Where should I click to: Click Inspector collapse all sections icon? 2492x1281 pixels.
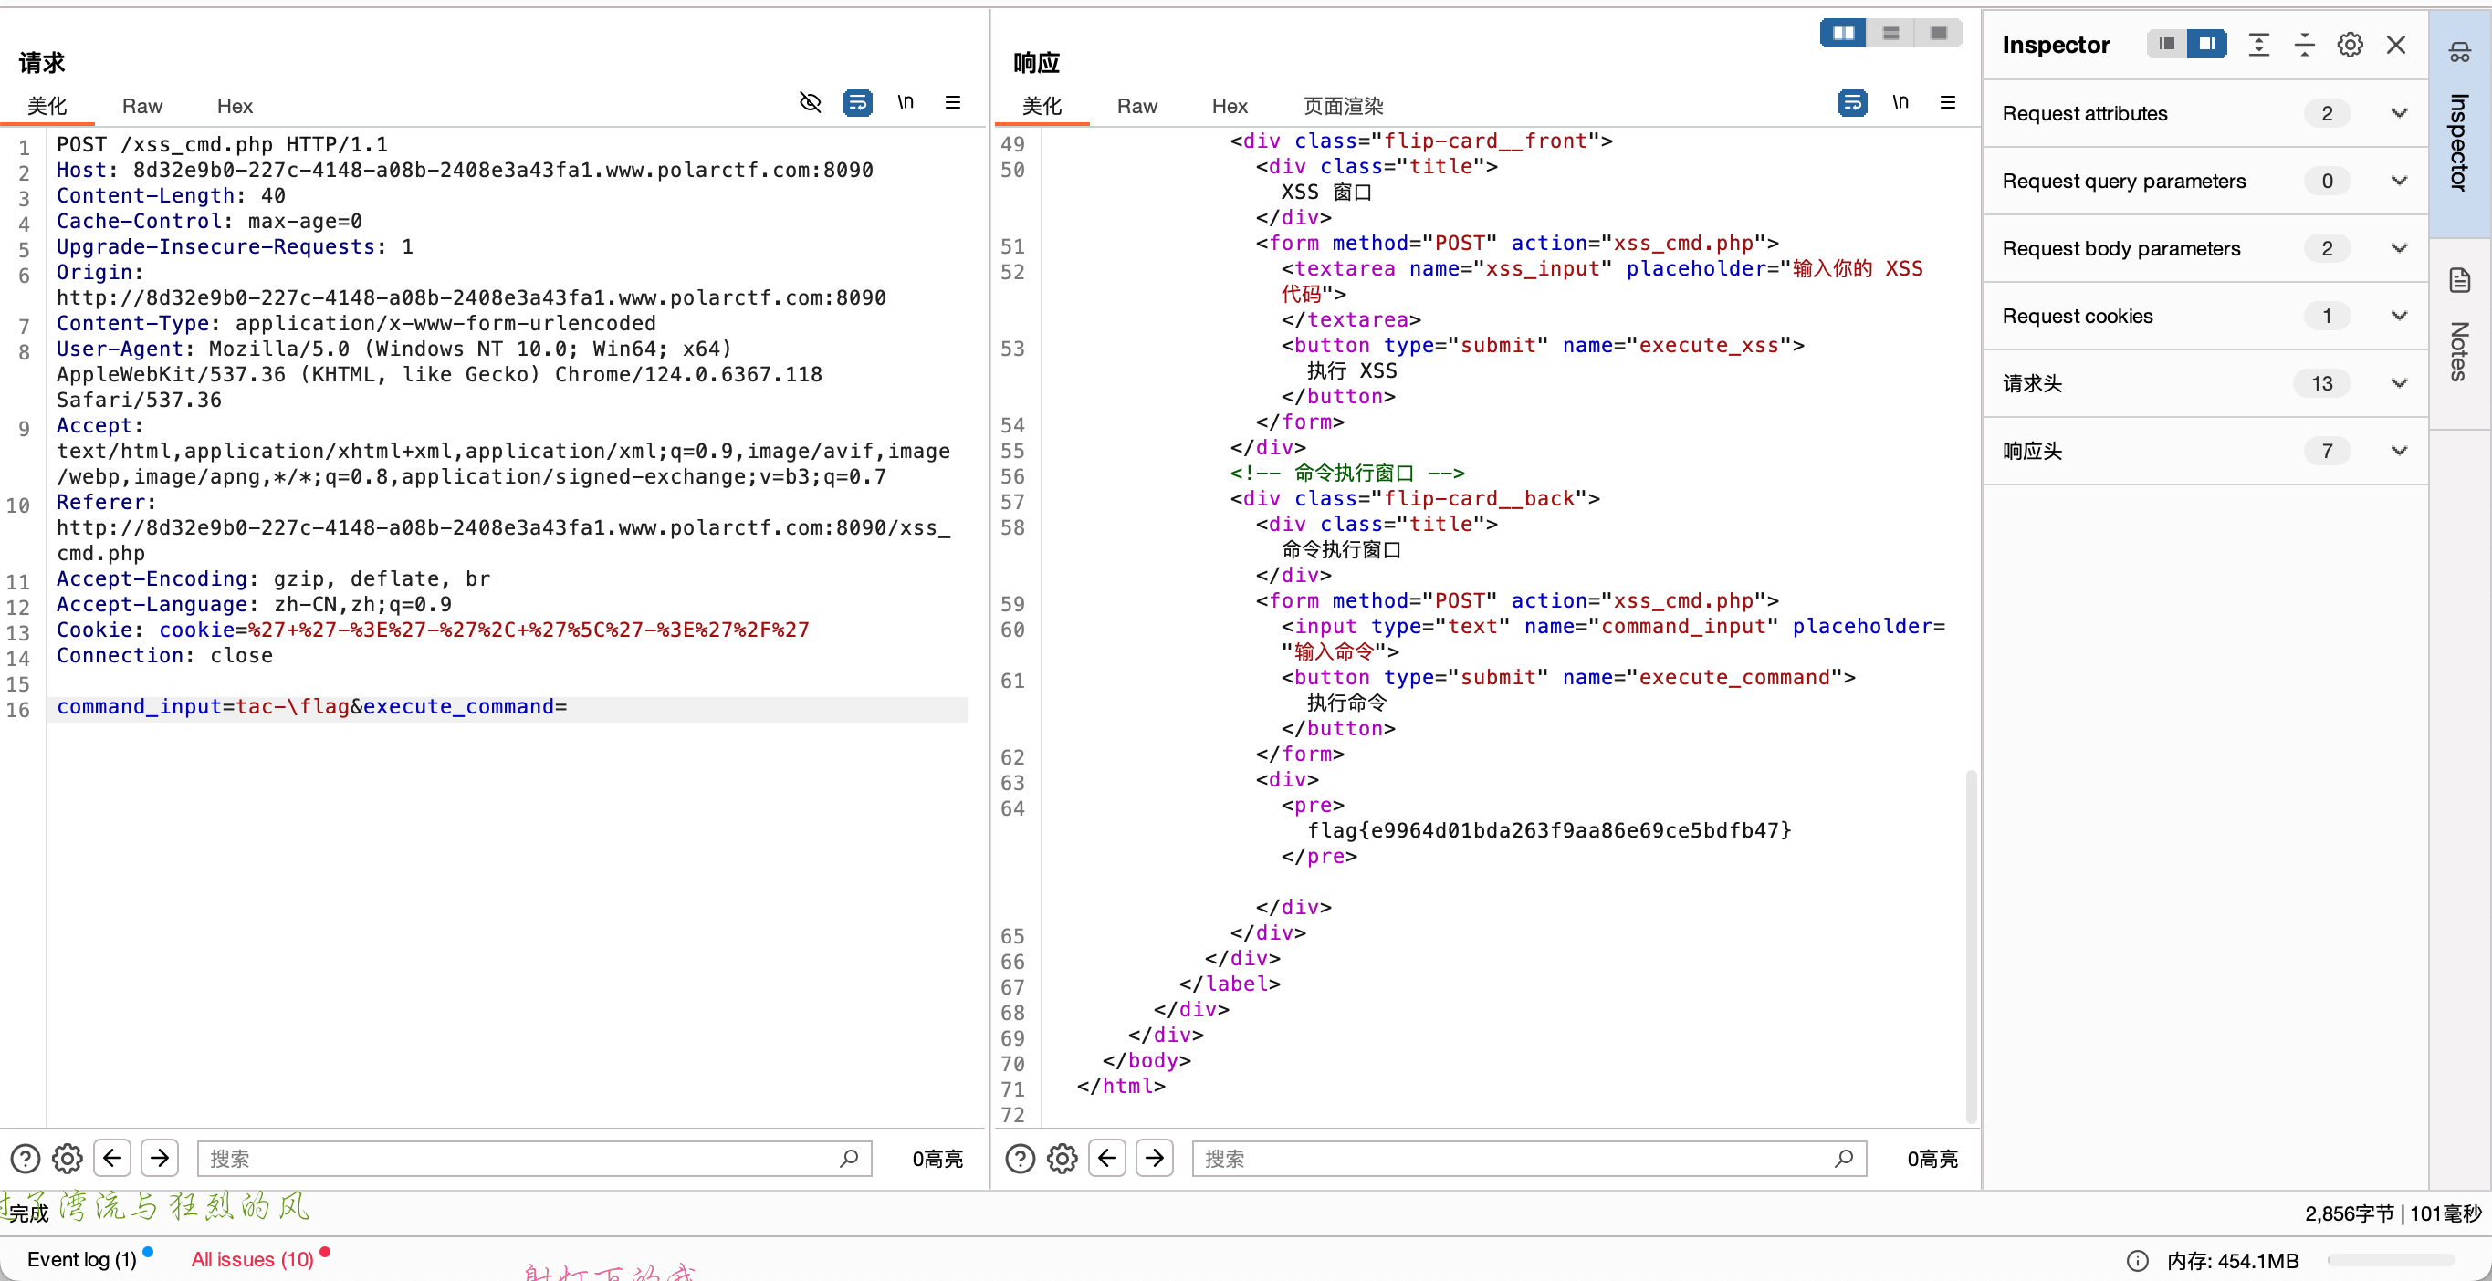2304,46
